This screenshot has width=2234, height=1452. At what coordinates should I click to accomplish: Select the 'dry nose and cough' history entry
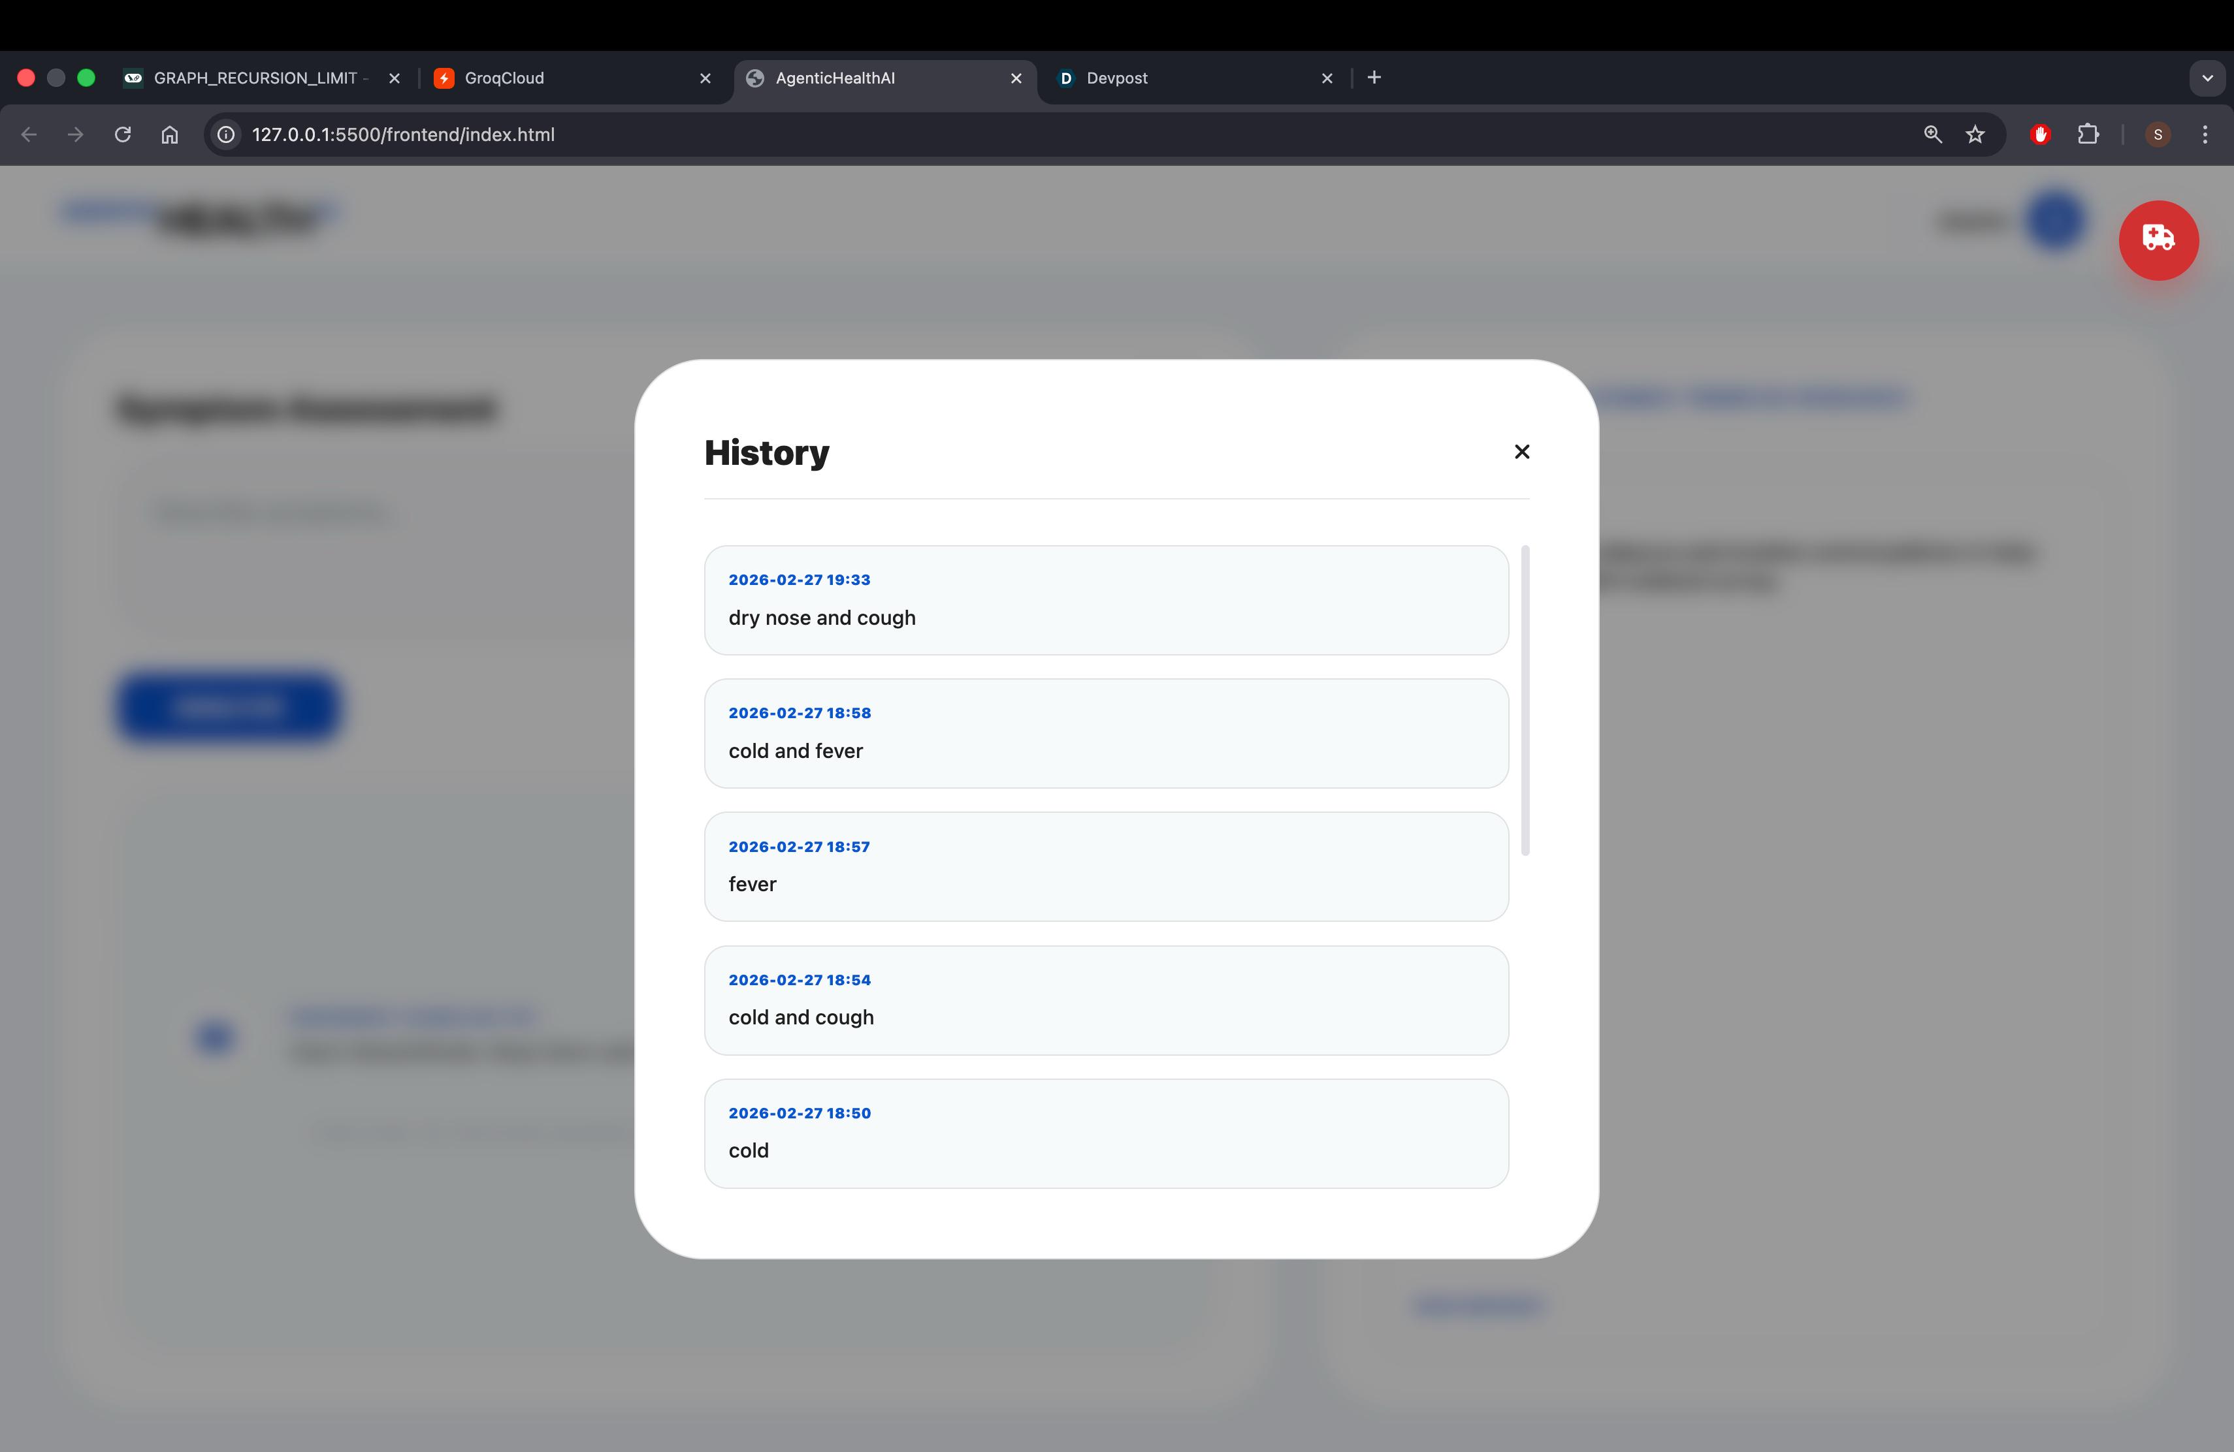(1106, 600)
